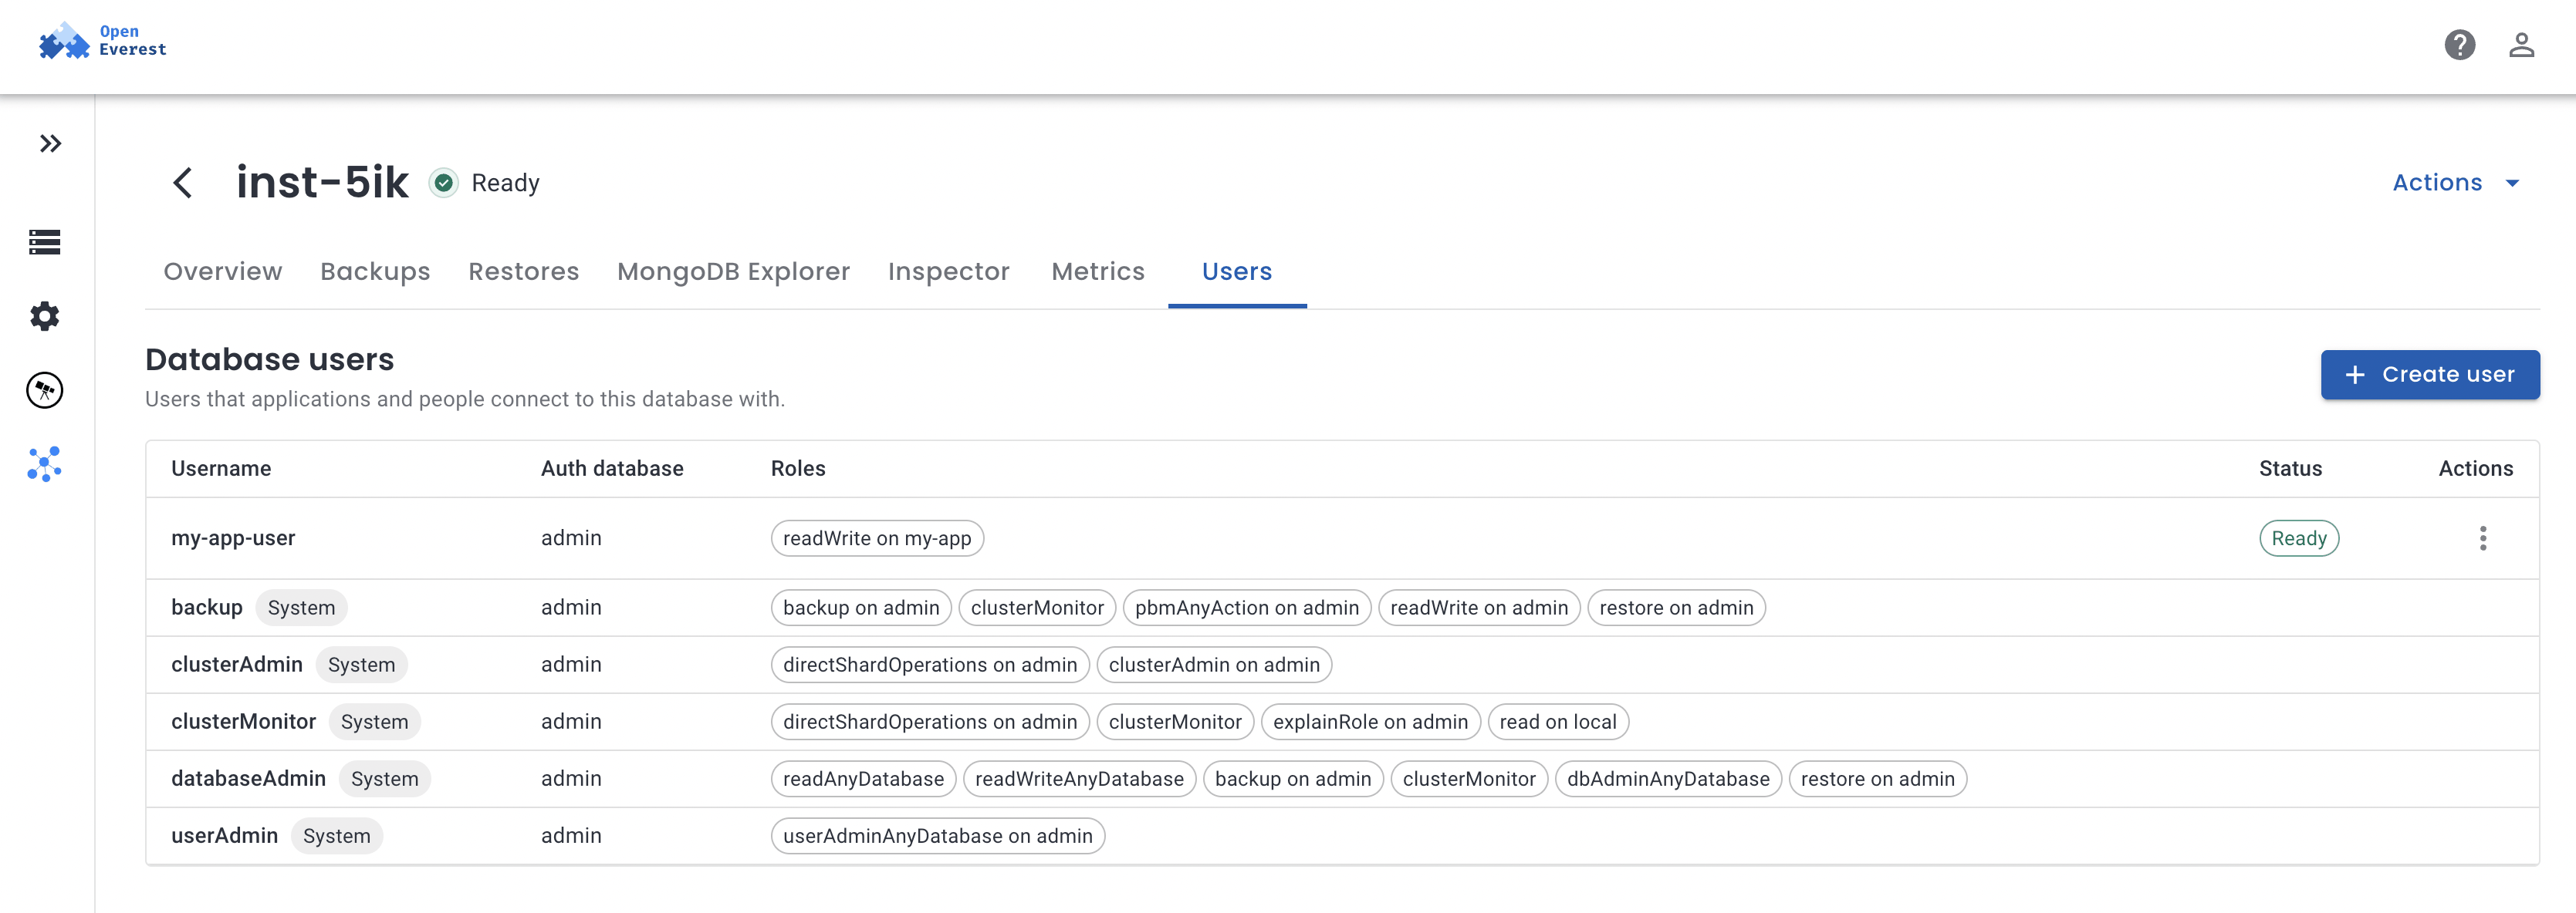Click the read on local role chip
Image resolution: width=2576 pixels, height=913 pixels.
1558,721
